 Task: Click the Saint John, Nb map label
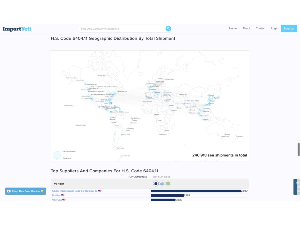(x=122, y=91)
